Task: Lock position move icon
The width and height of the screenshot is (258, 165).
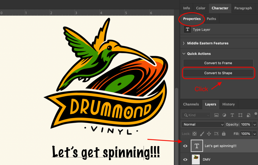Action: [x=209, y=134]
